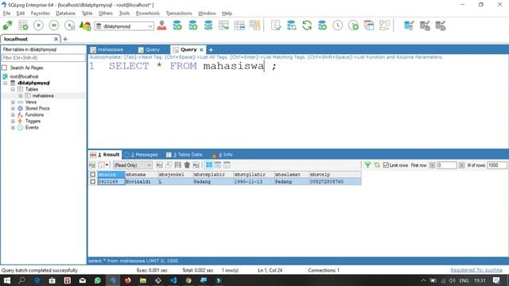This screenshot has height=286, width=509.
Task: Click the new query editor icon
Action: (x=23, y=25)
